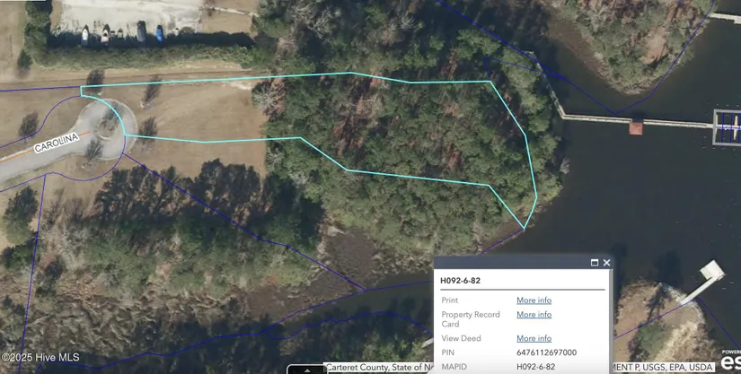The width and height of the screenshot is (741, 374).
Task: Click the Hive MLS copyright watermark
Action: 40,358
